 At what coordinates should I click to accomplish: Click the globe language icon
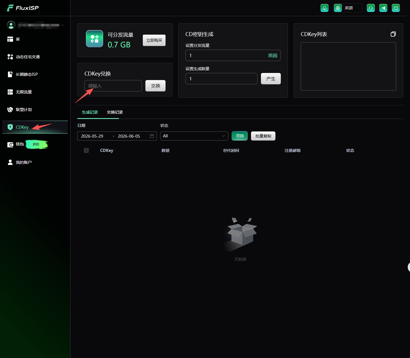338,8
